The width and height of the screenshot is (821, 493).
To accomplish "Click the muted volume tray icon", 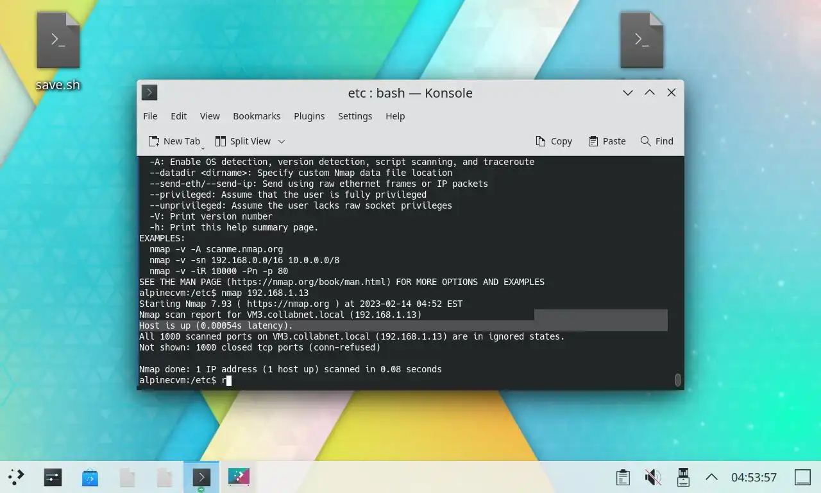I will pyautogui.click(x=653, y=477).
